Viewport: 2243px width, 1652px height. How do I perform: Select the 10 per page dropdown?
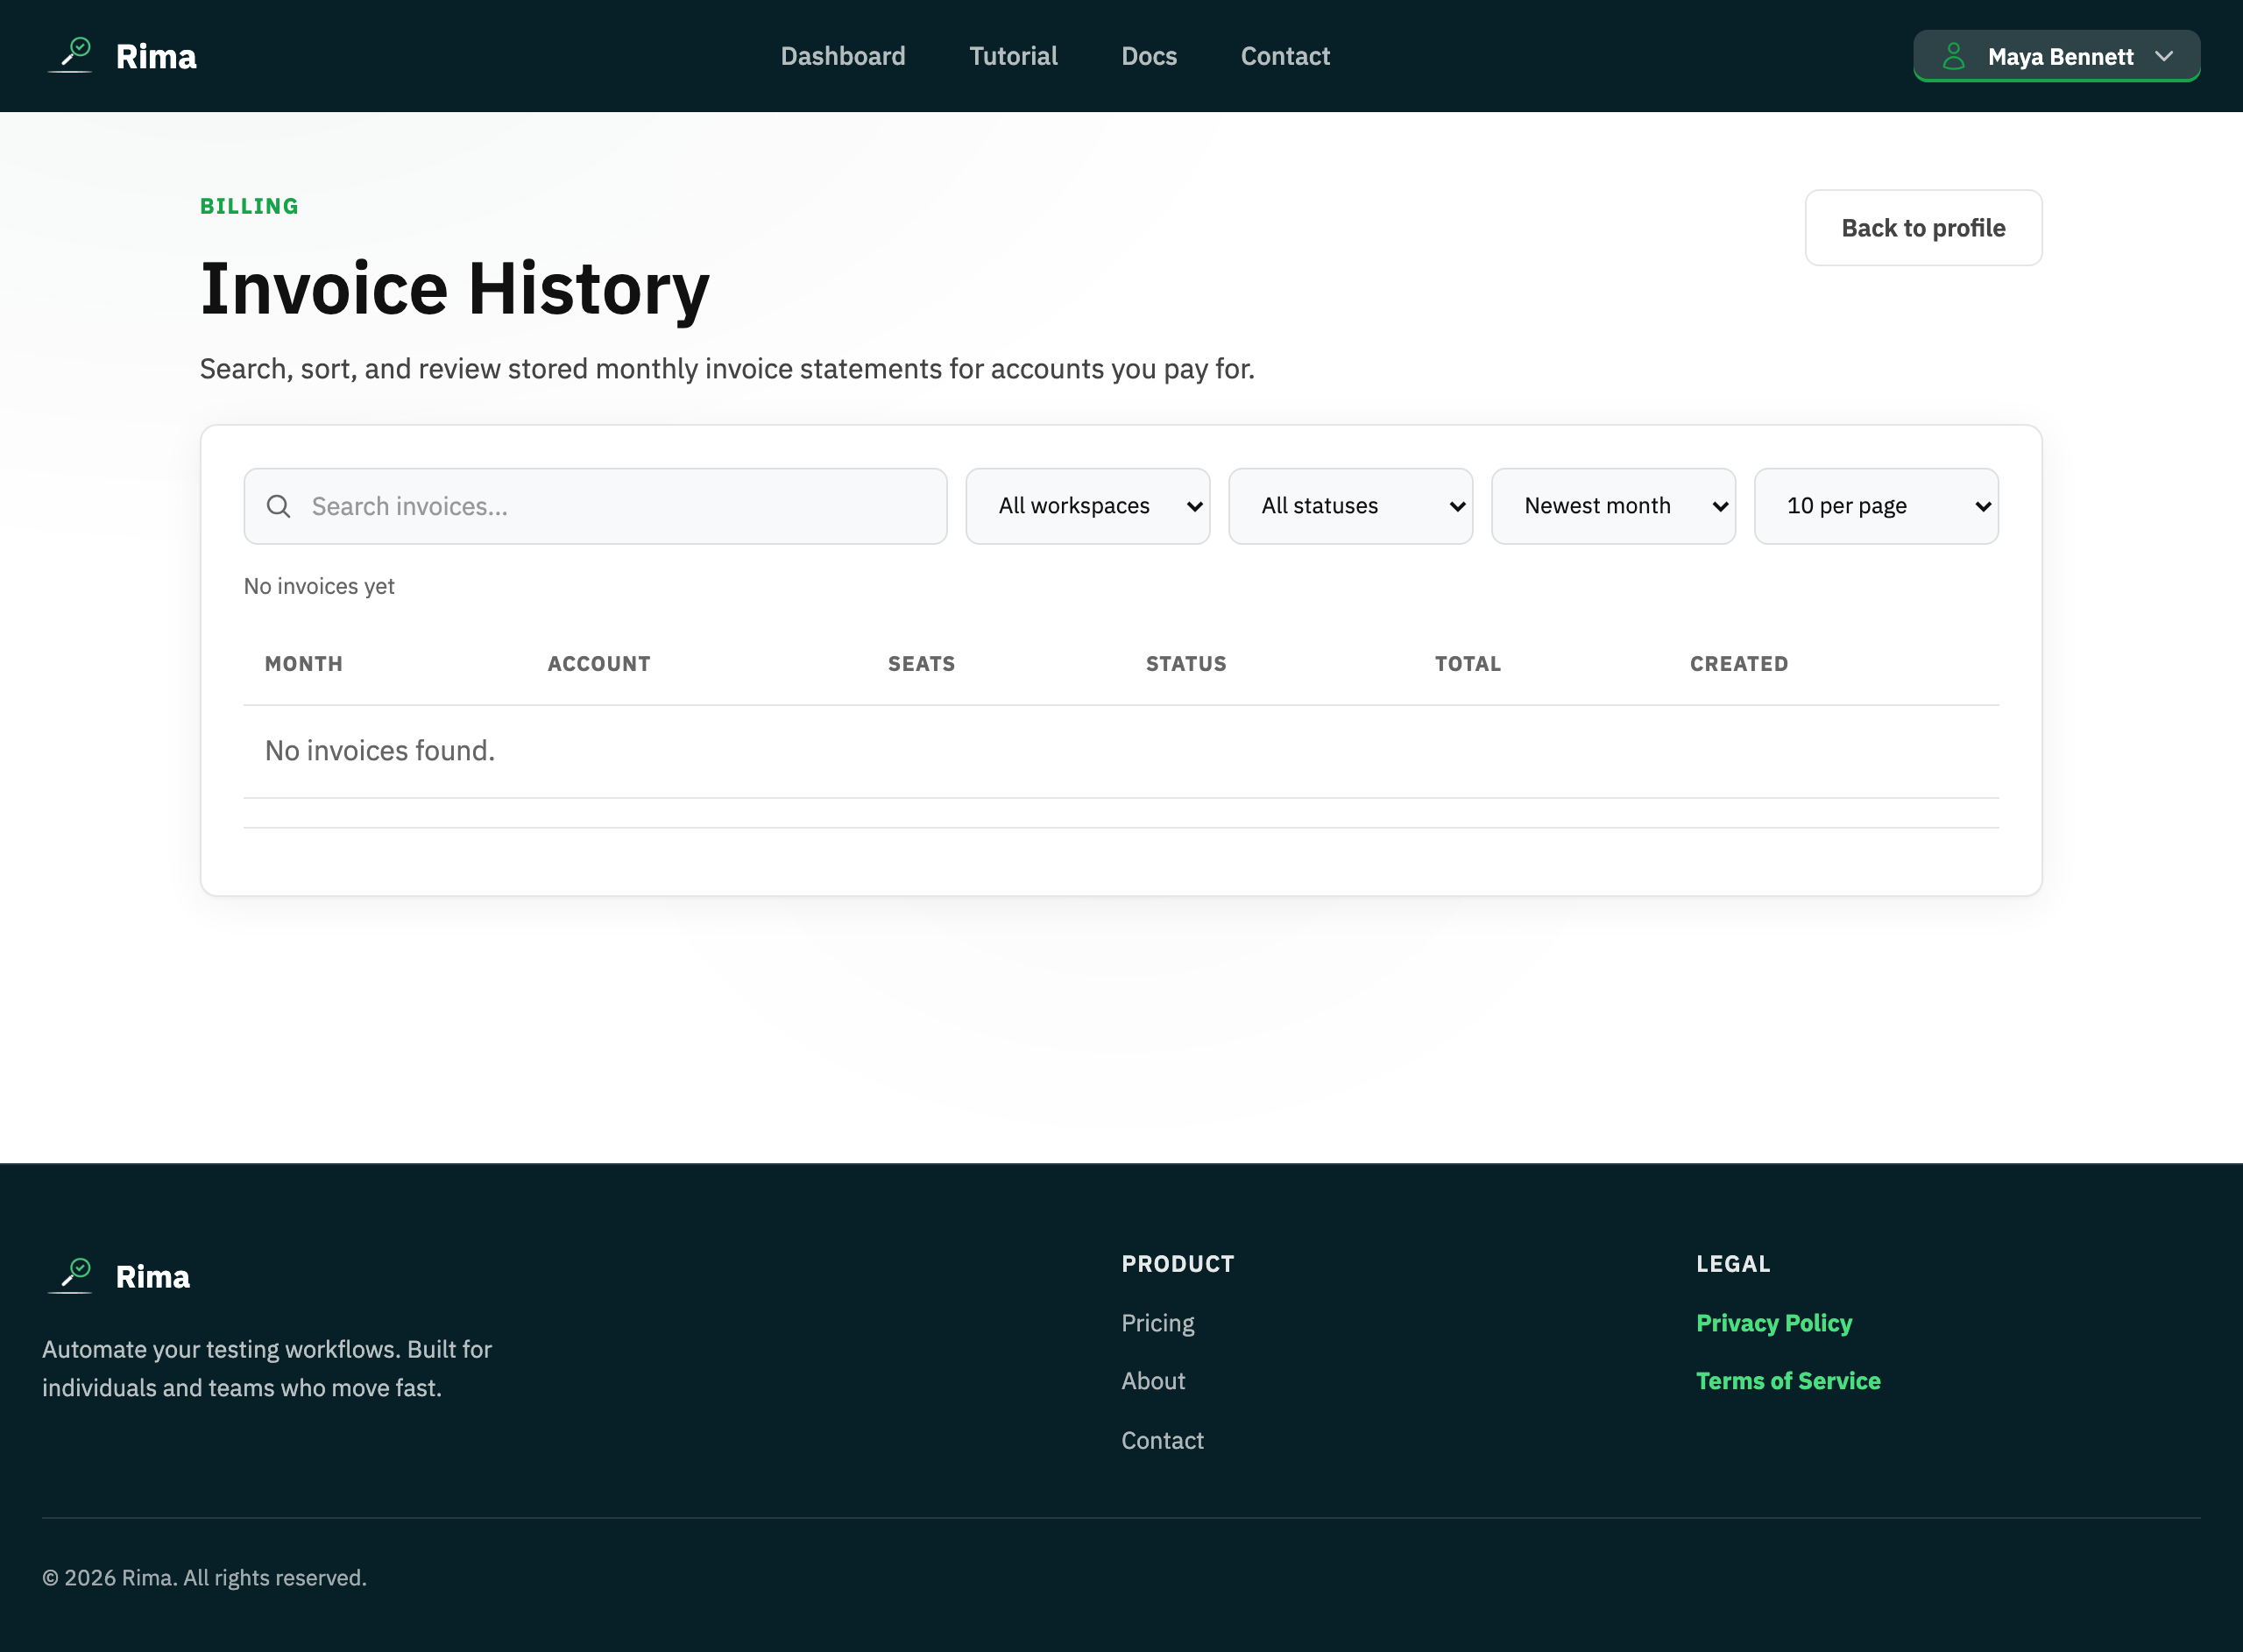tap(1876, 506)
